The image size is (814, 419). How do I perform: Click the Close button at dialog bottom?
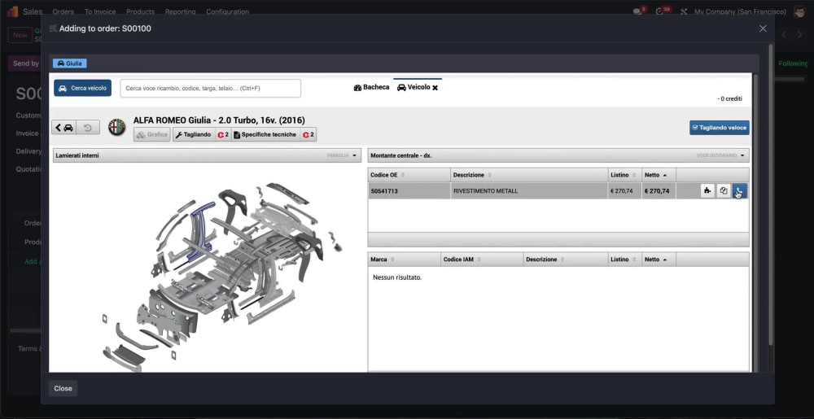click(x=63, y=388)
